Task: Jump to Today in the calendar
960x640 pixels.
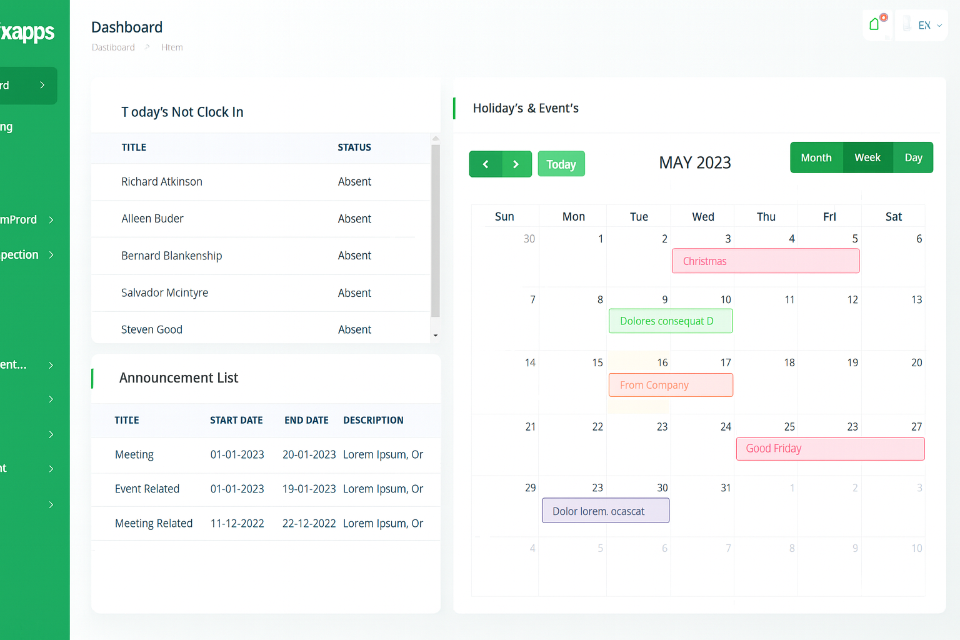Action: [561, 164]
